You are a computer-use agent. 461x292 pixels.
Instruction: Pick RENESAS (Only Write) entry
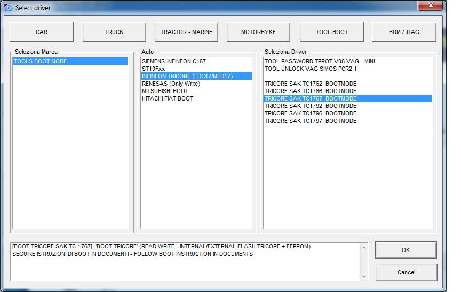point(196,84)
